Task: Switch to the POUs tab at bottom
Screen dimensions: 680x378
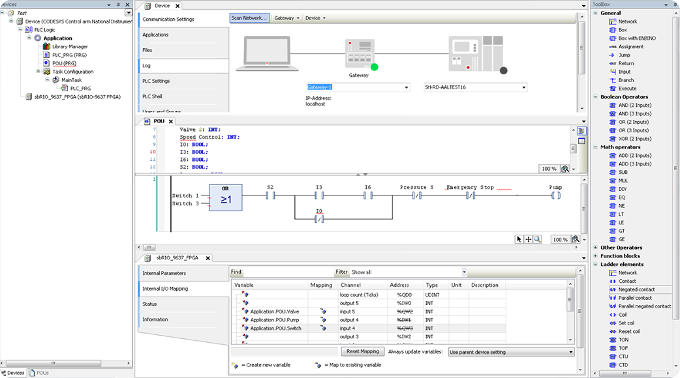Action: click(40, 373)
